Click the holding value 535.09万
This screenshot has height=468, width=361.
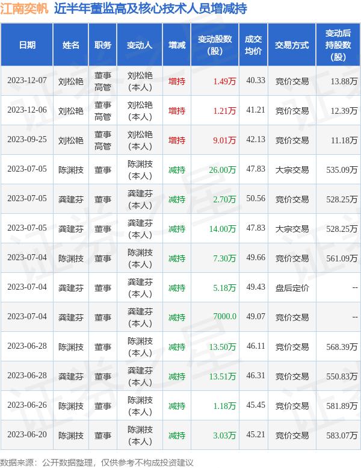coord(342,170)
